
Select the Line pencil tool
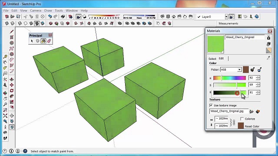[12, 32]
